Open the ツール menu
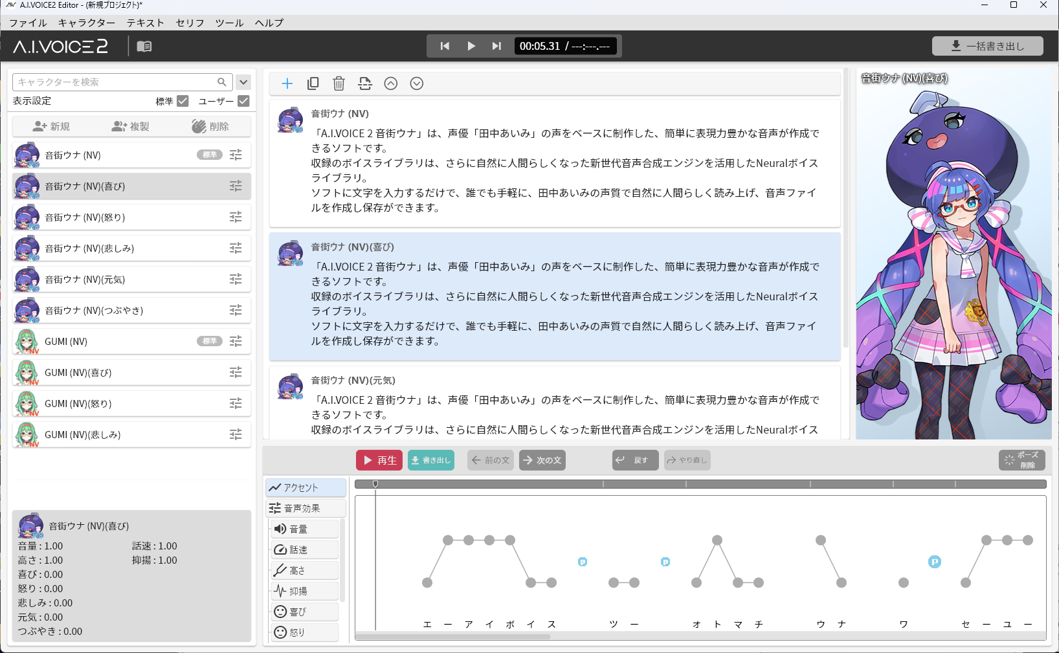Screen dimensions: 1059x653 click(230, 23)
